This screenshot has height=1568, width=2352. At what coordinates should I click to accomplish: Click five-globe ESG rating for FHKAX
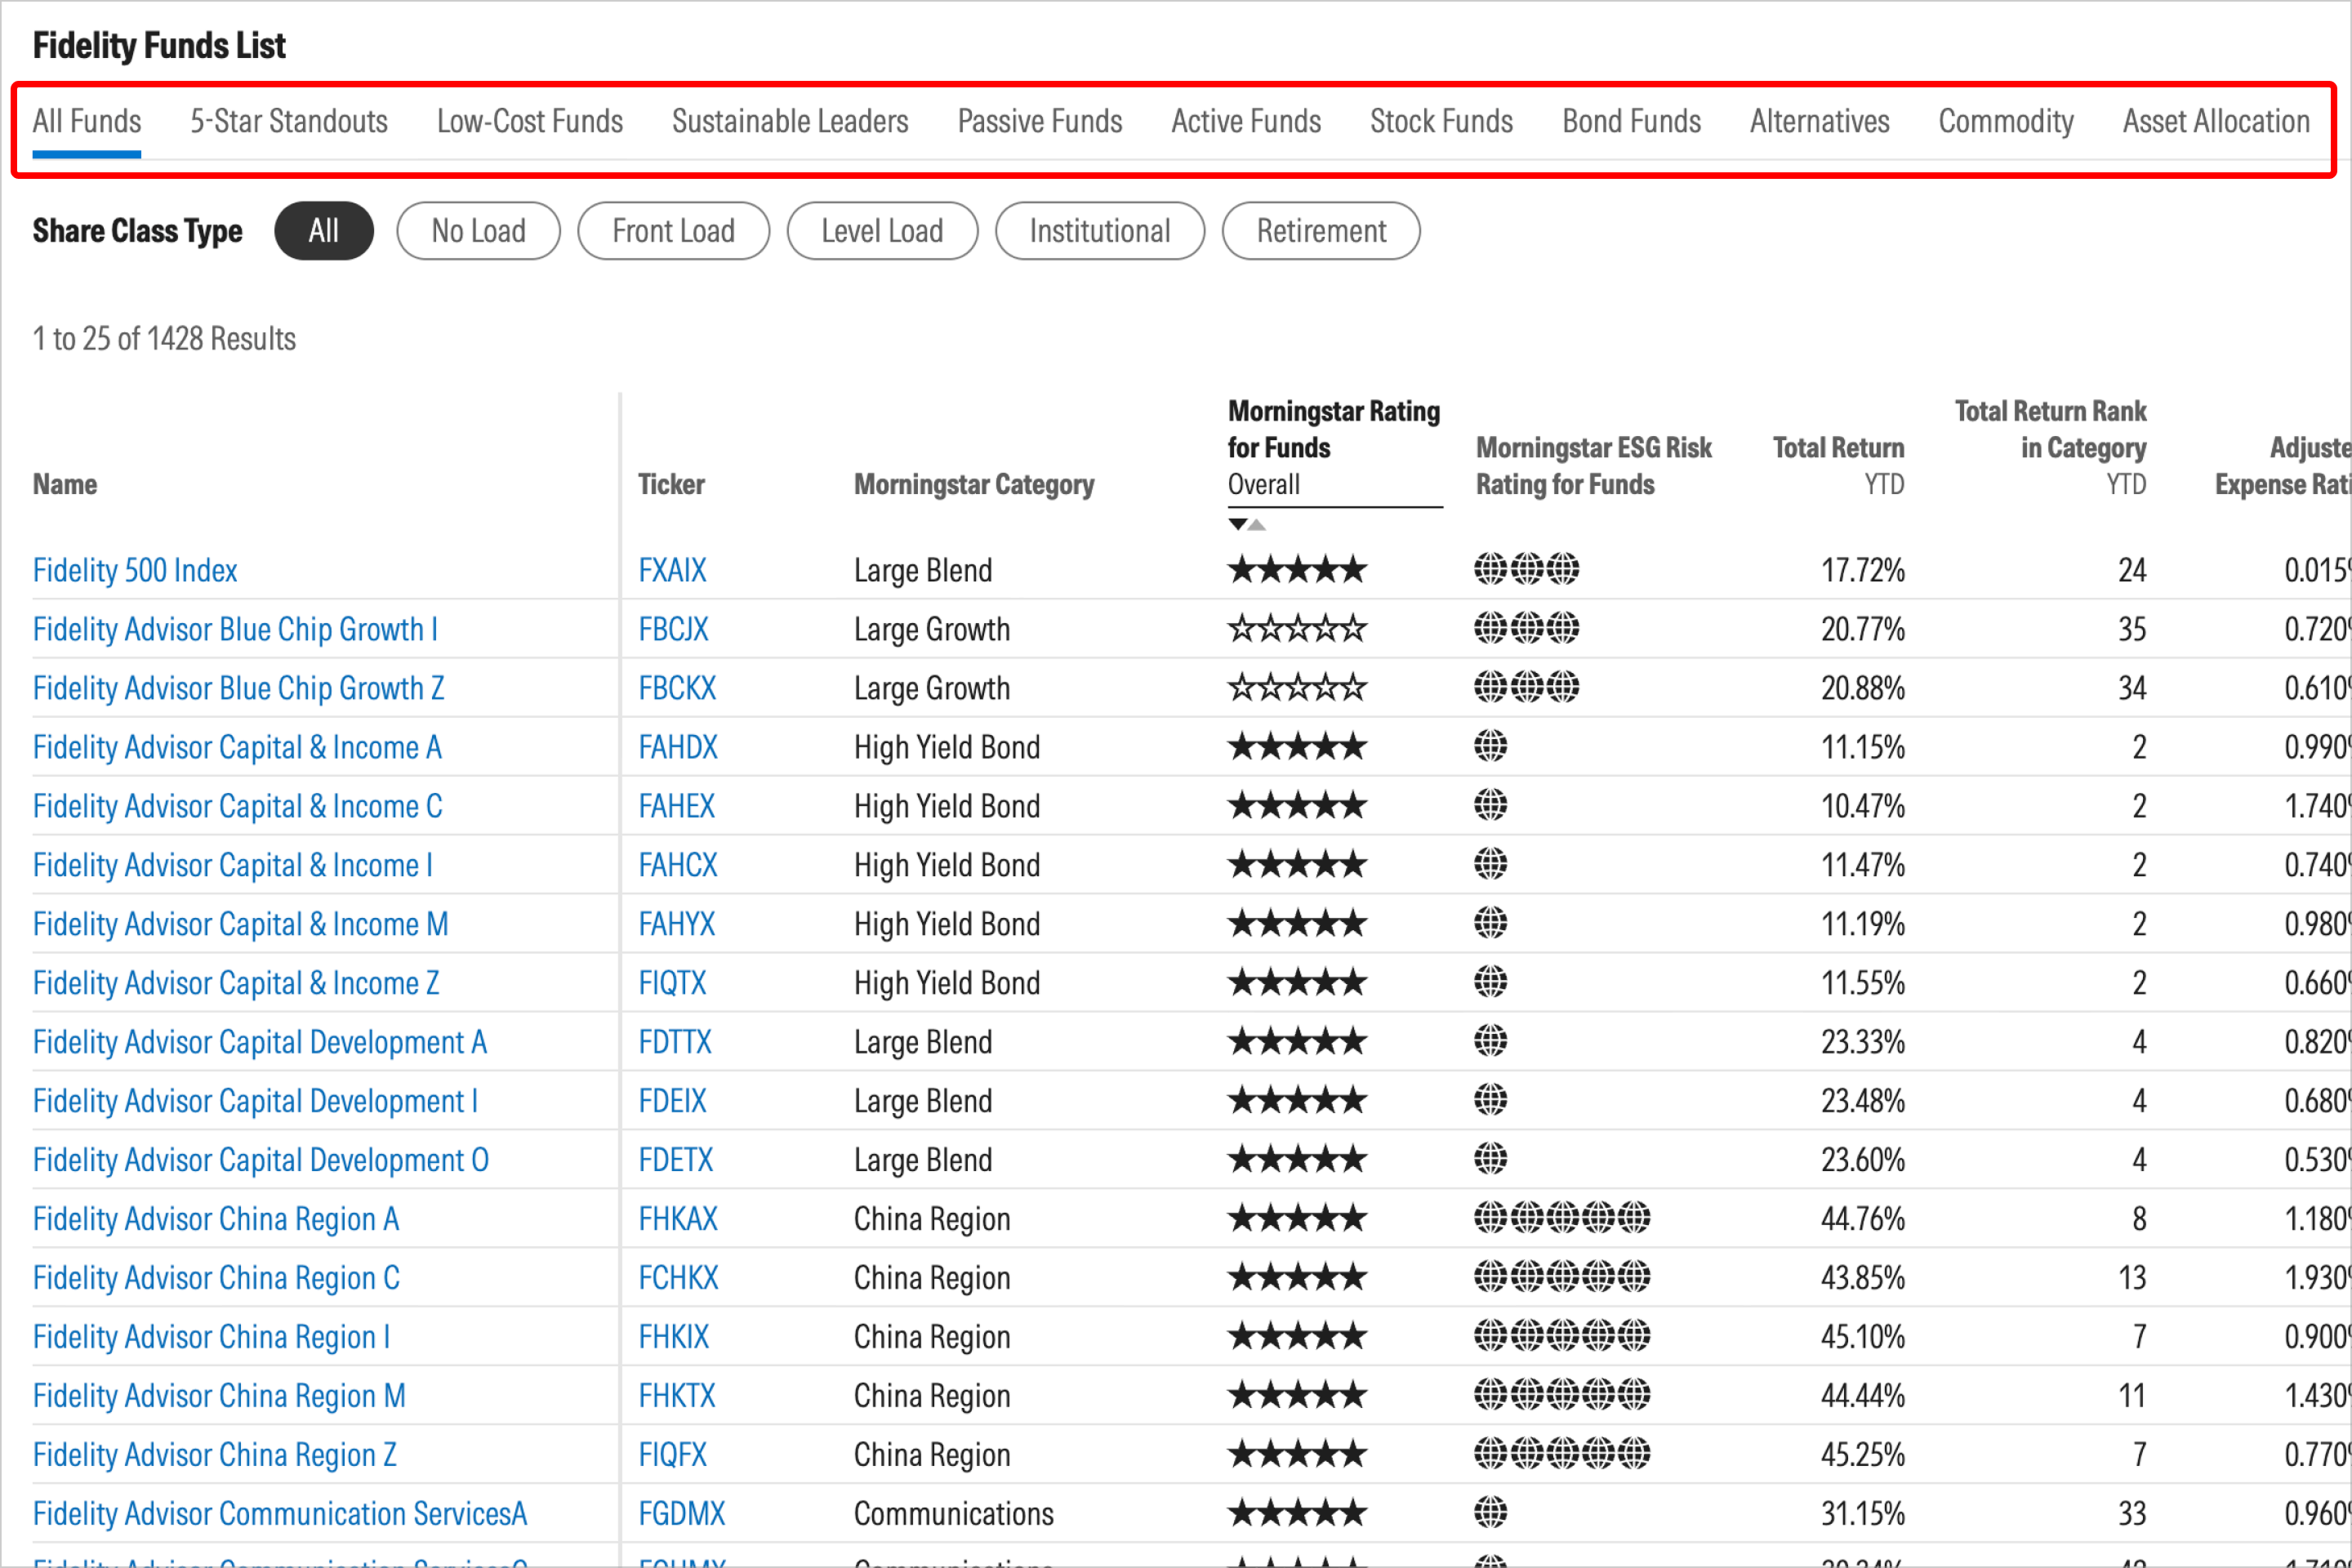click(x=1562, y=1218)
